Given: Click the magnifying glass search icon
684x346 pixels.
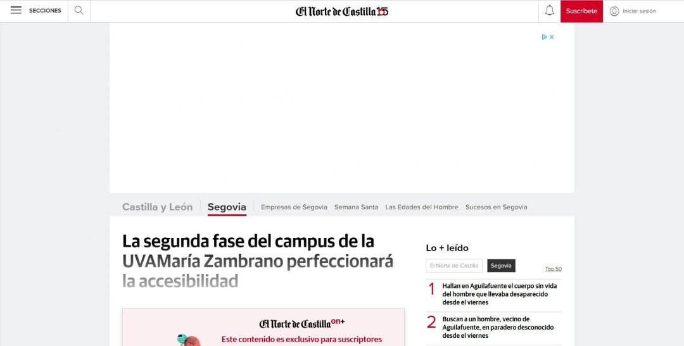Looking at the screenshot, I should coord(79,11).
